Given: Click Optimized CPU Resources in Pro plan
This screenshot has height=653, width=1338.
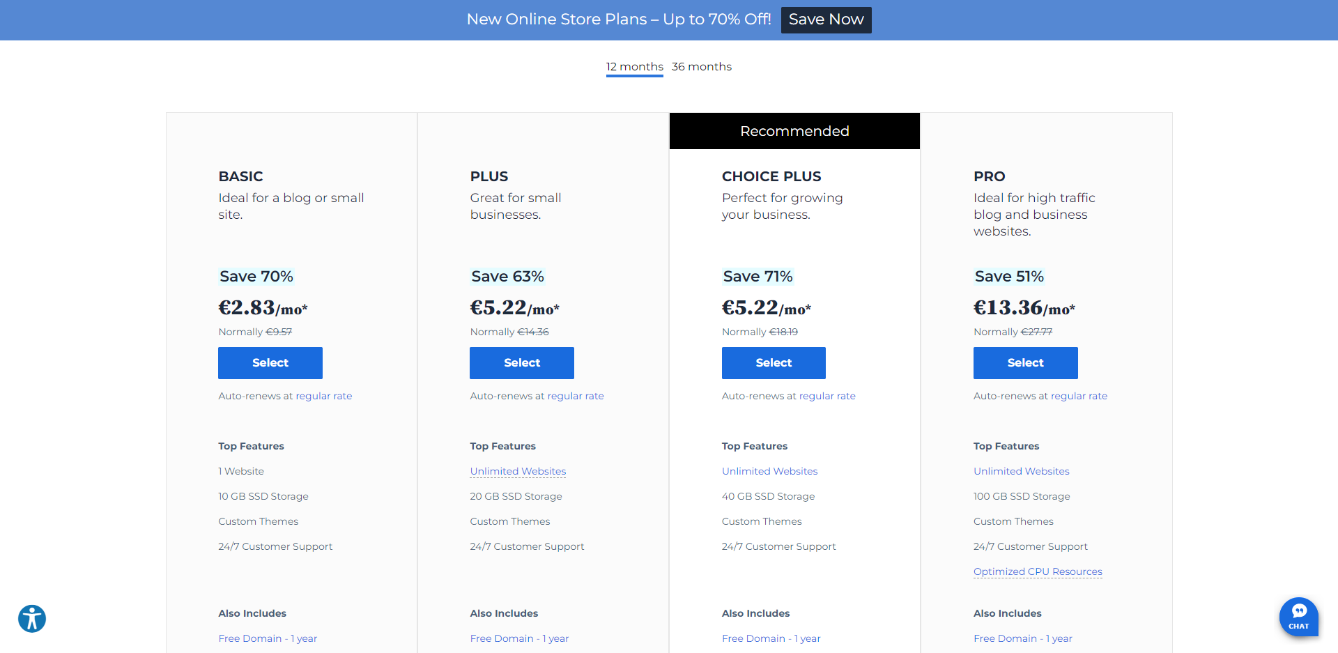Looking at the screenshot, I should [x=1038, y=571].
